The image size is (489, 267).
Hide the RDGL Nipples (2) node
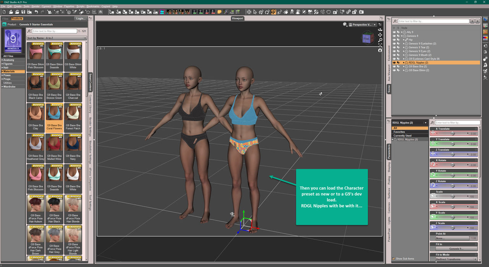coord(394,63)
